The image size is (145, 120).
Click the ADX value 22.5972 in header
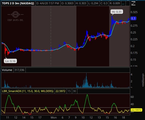(60, 91)
